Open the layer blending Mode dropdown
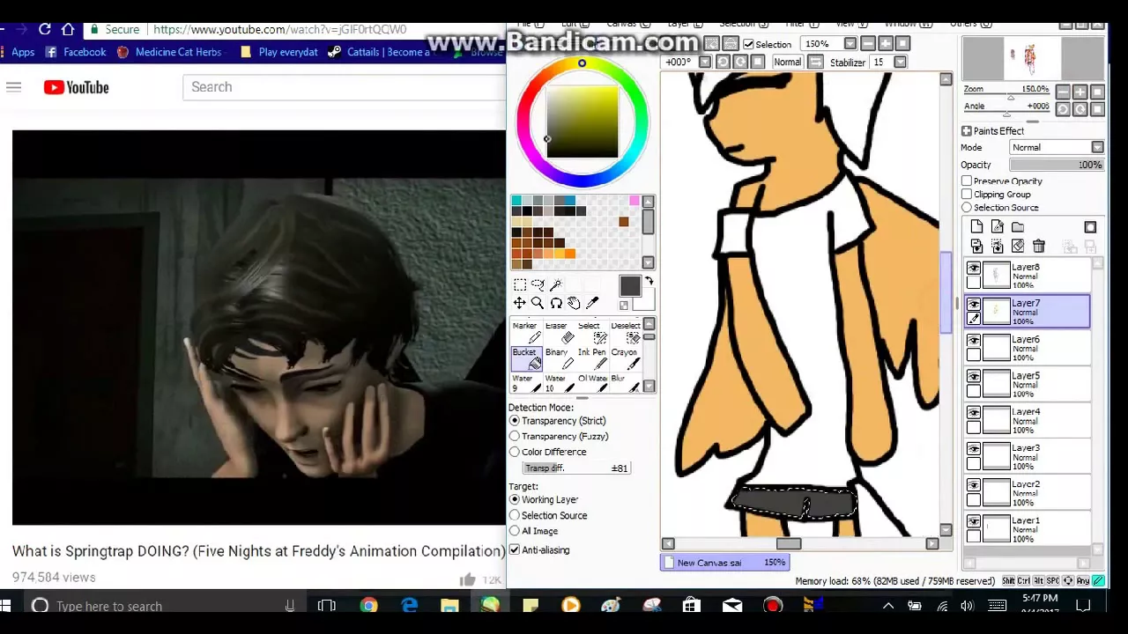Image resolution: width=1128 pixels, height=634 pixels. [x=1097, y=148]
